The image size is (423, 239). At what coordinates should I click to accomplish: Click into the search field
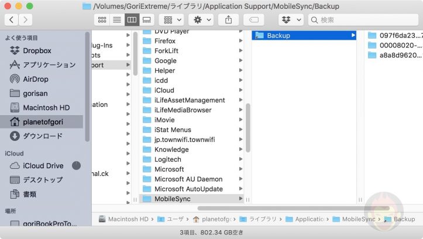tap(363, 20)
